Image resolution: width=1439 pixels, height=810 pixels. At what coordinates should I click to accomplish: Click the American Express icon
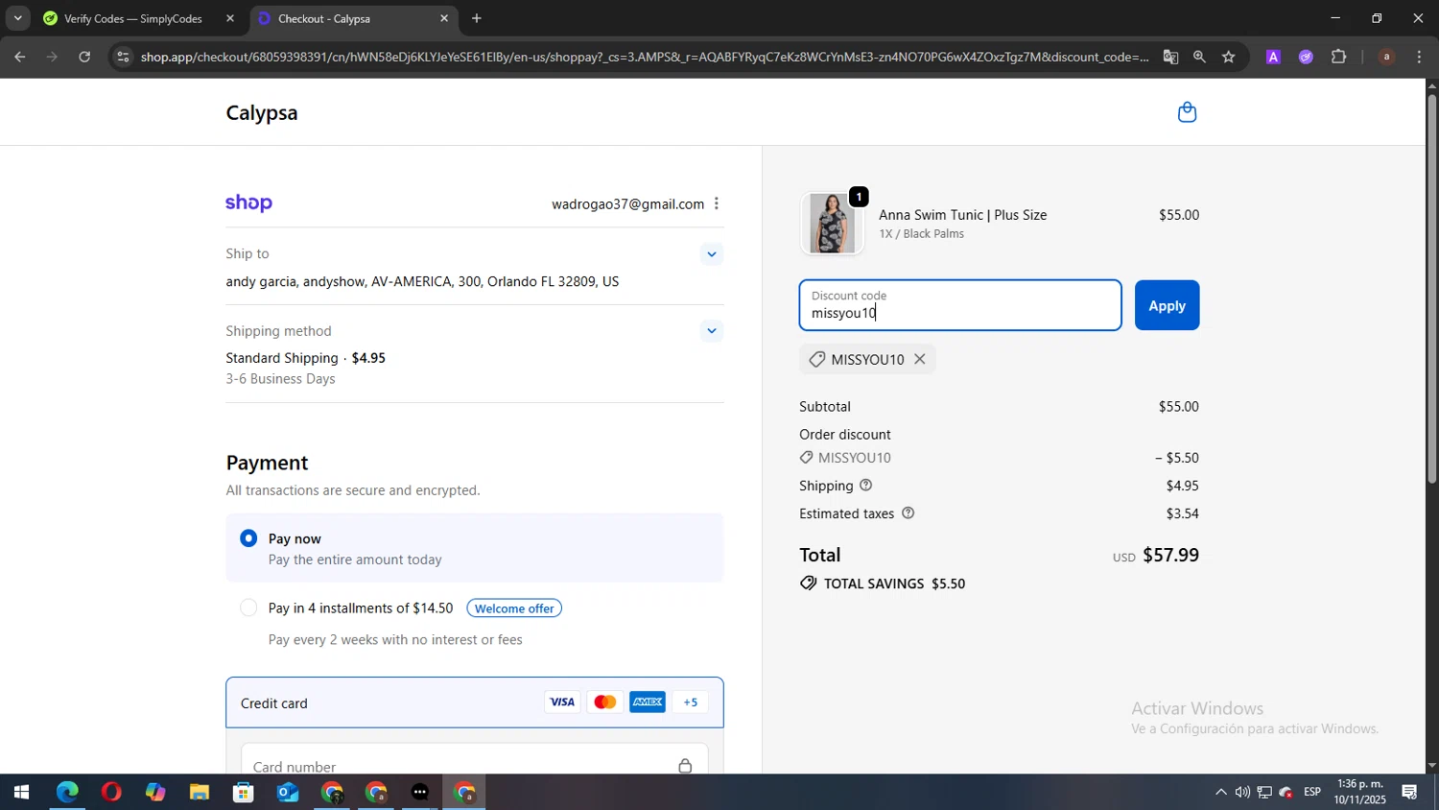click(648, 703)
